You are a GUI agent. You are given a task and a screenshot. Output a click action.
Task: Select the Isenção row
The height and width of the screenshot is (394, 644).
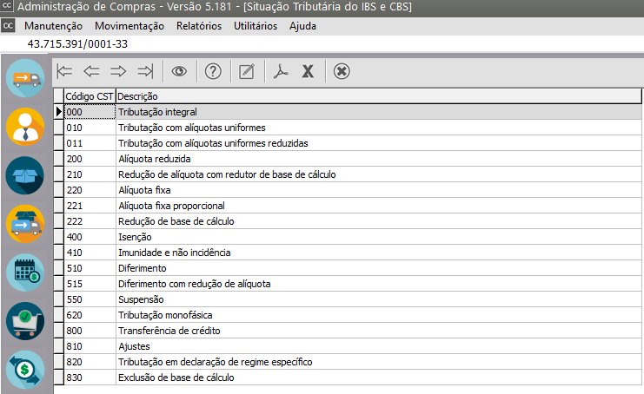click(x=135, y=237)
